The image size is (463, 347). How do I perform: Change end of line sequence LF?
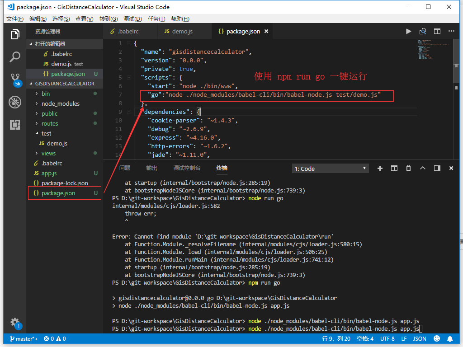404,339
